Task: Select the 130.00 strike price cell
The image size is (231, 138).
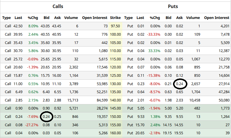Action: pos(115,84)
